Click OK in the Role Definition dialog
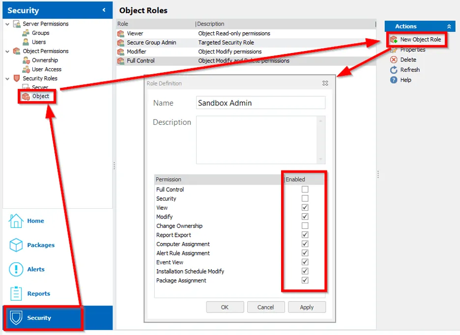The width and height of the screenshot is (460, 335). tap(225, 307)
